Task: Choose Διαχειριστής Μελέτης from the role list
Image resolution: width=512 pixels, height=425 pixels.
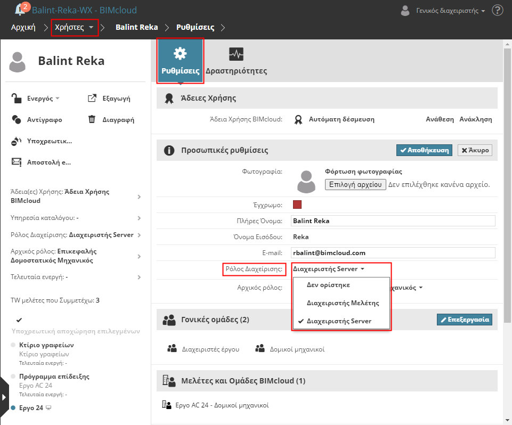Action: (x=342, y=303)
